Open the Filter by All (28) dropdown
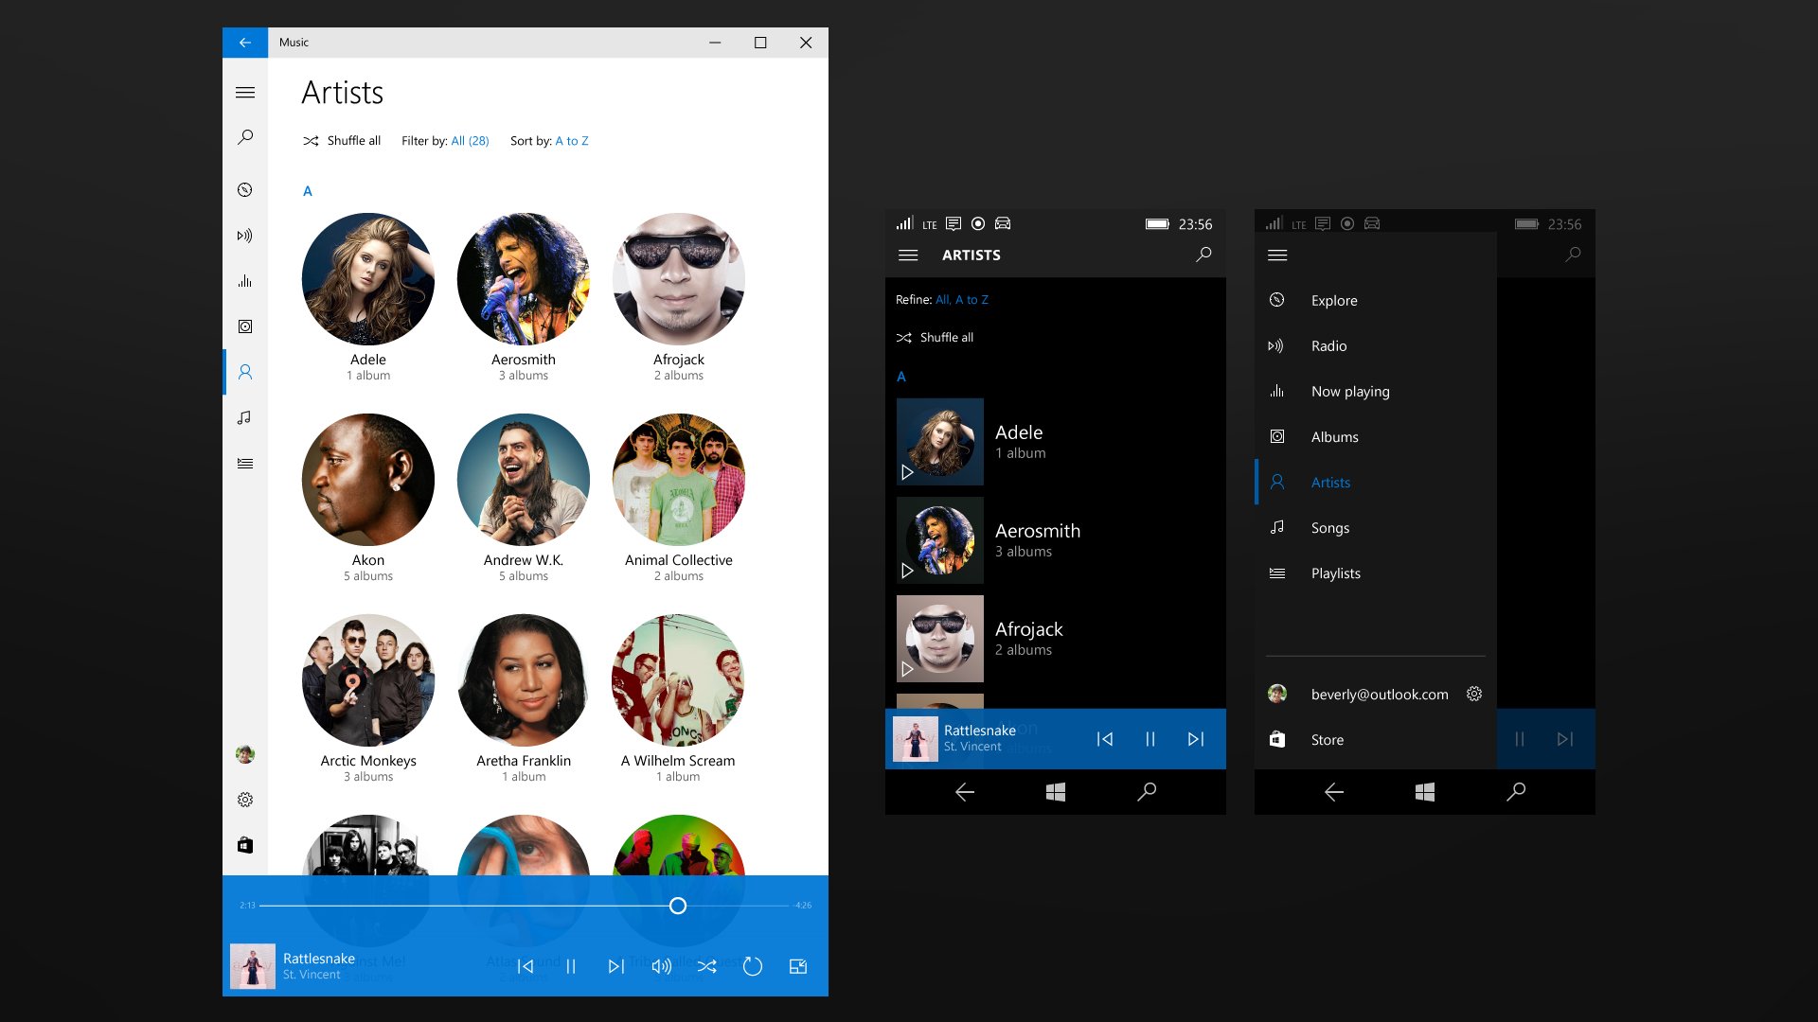Screen dimensions: 1818x1022 coord(468,140)
